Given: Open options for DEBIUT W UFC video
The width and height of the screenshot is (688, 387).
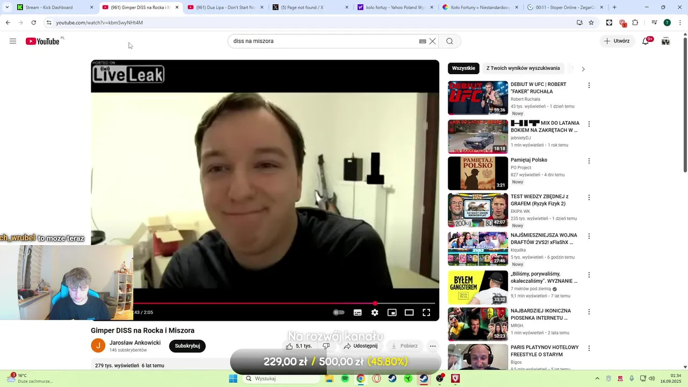Looking at the screenshot, I should coord(589,85).
